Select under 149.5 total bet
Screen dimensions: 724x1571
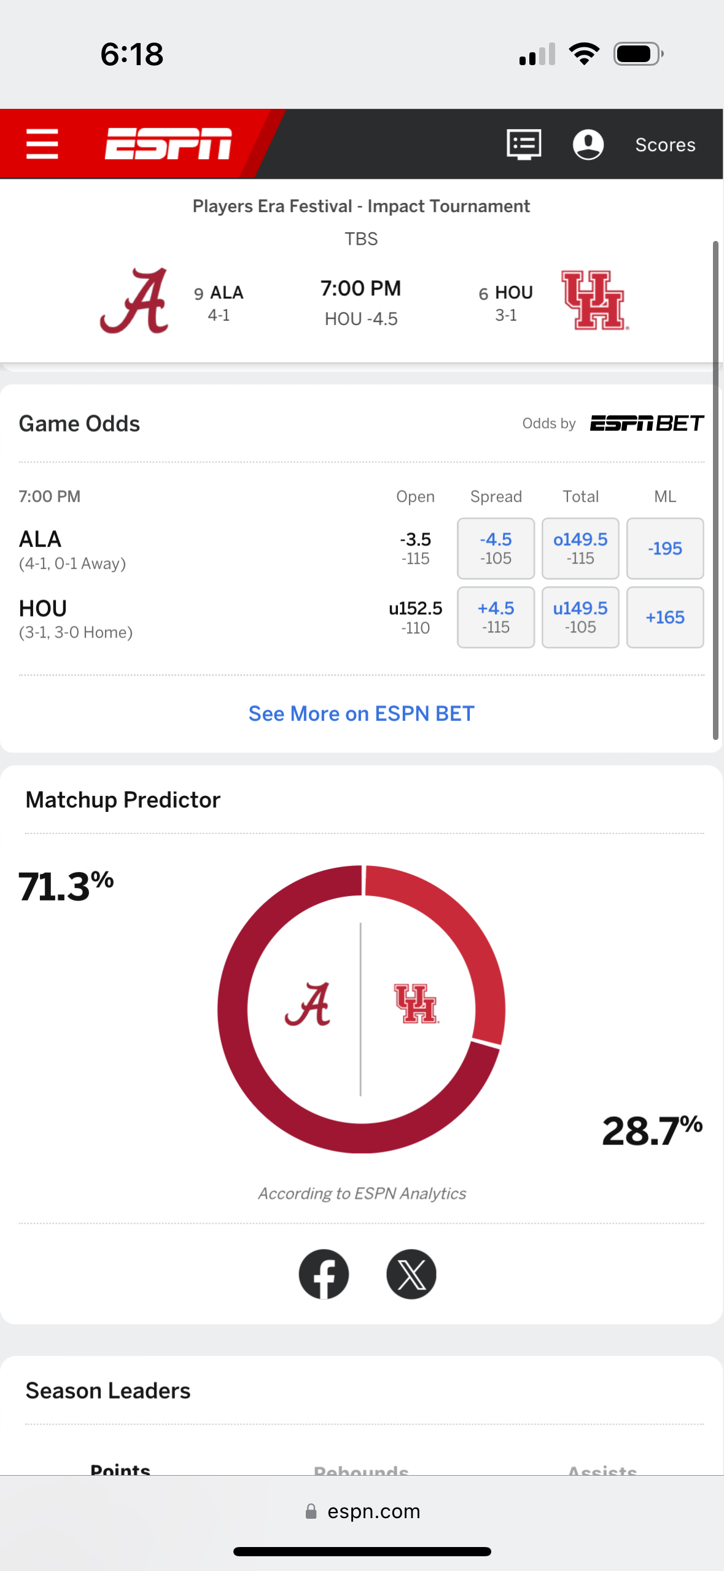click(580, 617)
